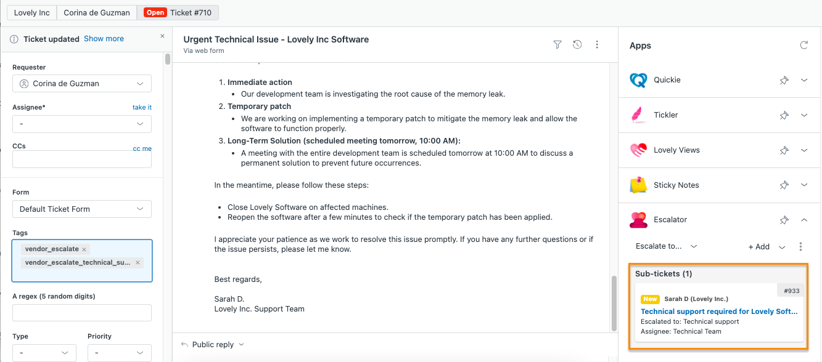This screenshot has width=822, height=362.
Task: Click the Sticky Notes app icon
Action: tap(638, 185)
